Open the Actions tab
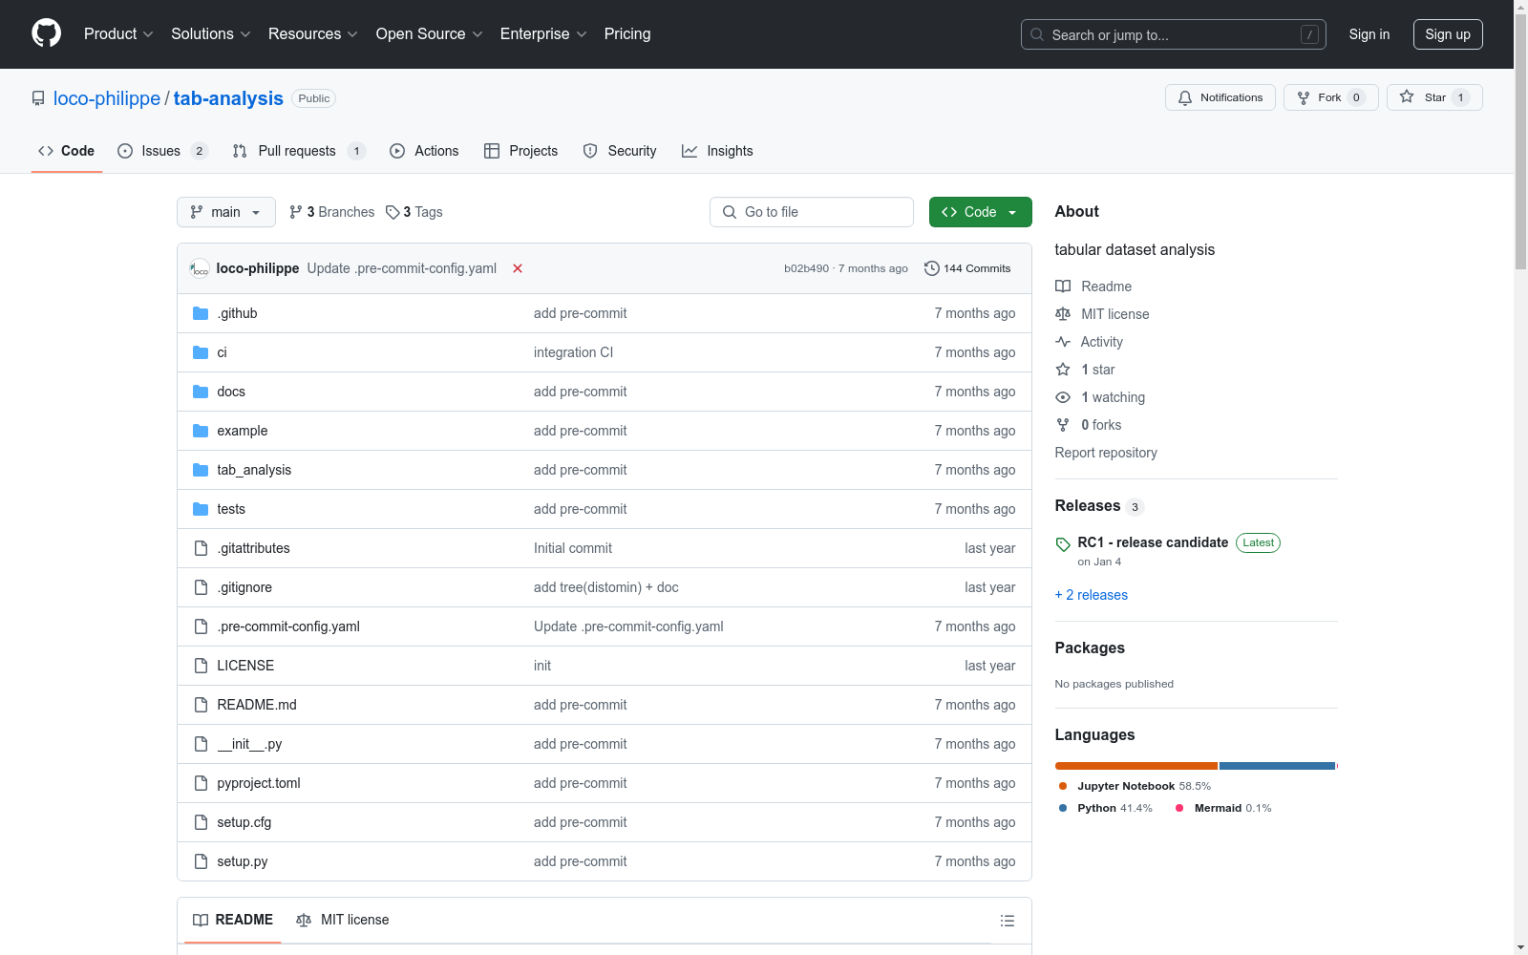Viewport: 1528px width, 955px height. (x=424, y=151)
